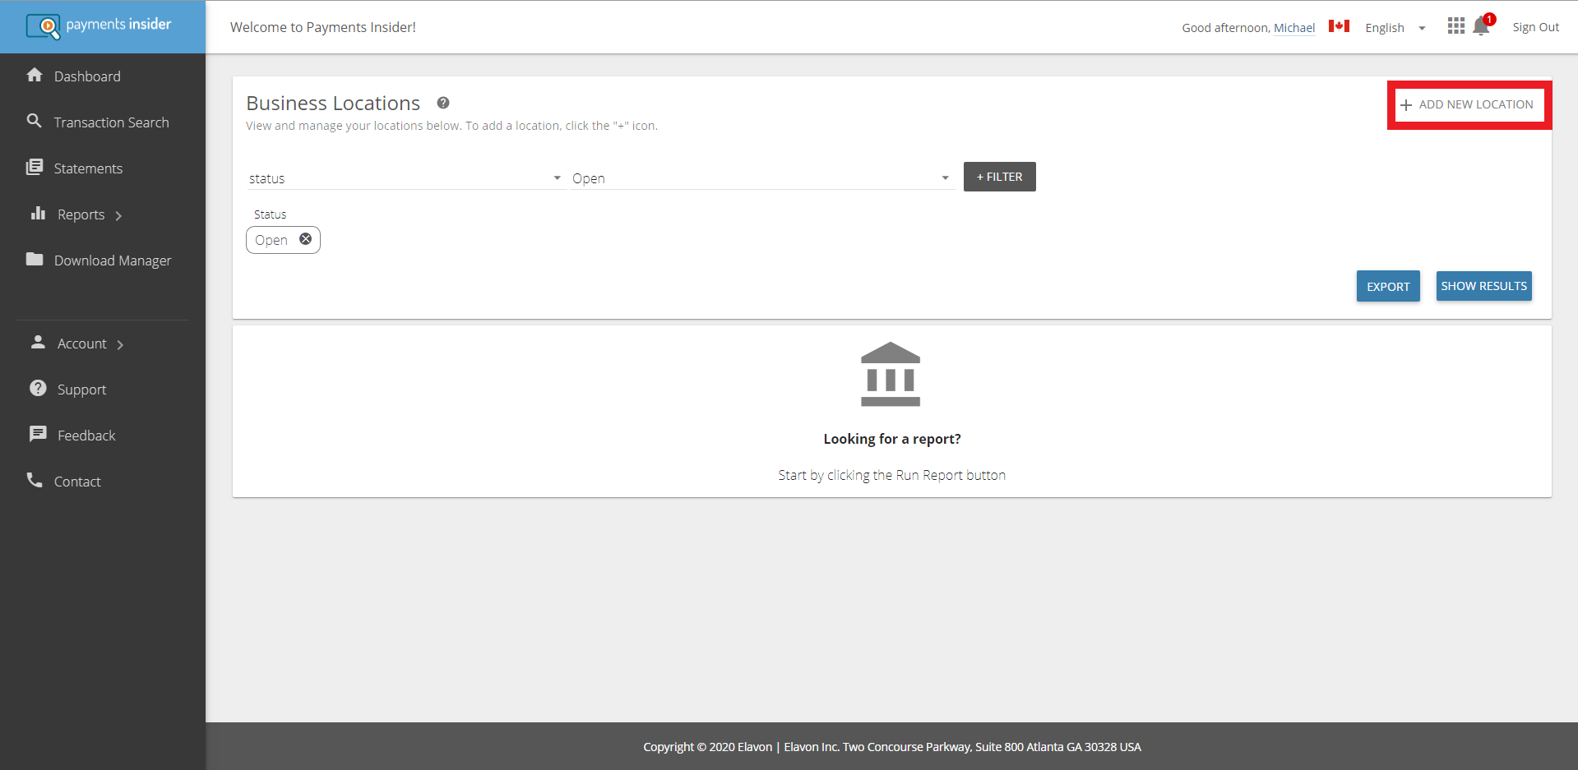The width and height of the screenshot is (1578, 770).
Task: Click the Dashboard home icon
Action: tap(35, 75)
